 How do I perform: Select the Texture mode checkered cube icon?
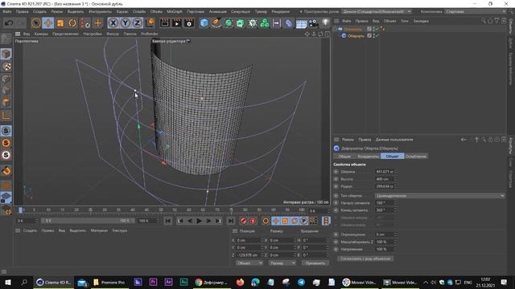tap(6, 67)
